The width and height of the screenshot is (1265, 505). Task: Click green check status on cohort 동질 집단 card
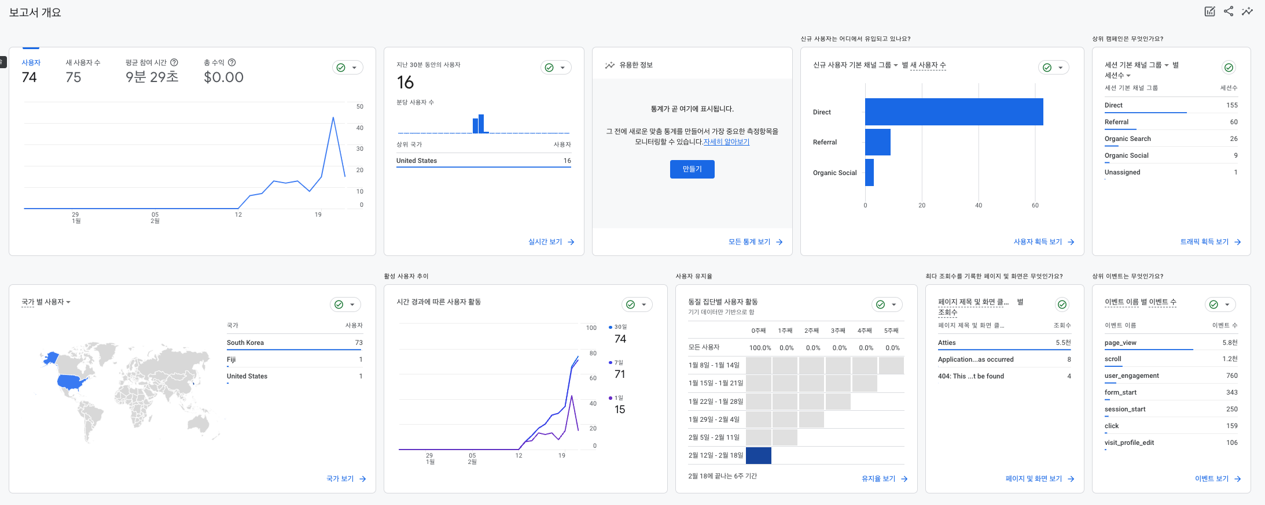[880, 305]
